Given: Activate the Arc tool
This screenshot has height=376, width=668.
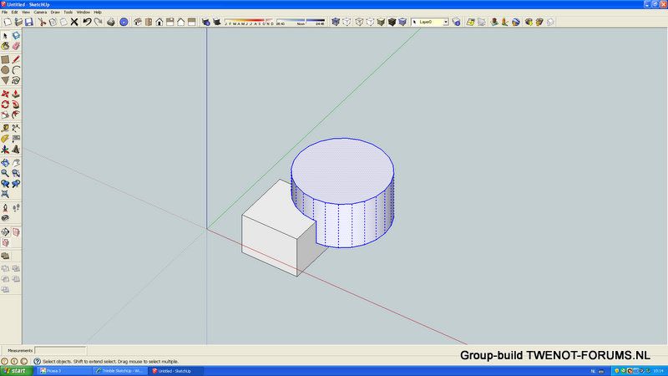Looking at the screenshot, I should [16, 70].
